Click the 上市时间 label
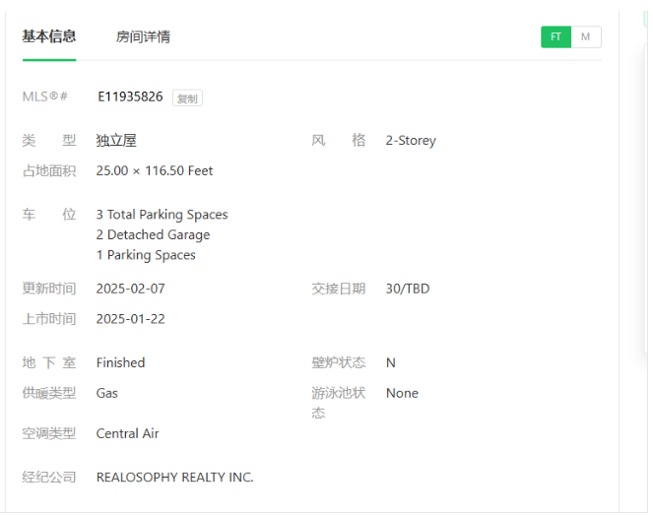The image size is (653, 516). point(49,319)
